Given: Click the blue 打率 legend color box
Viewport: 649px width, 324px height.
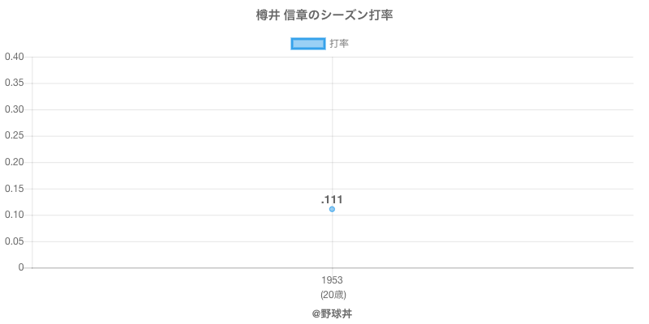Looking at the screenshot, I should pyautogui.click(x=308, y=44).
